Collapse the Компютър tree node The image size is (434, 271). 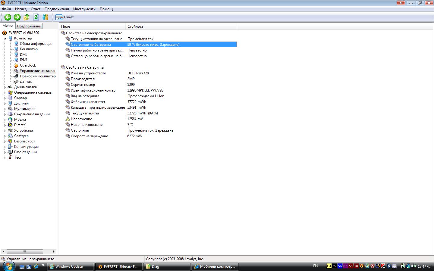point(5,39)
